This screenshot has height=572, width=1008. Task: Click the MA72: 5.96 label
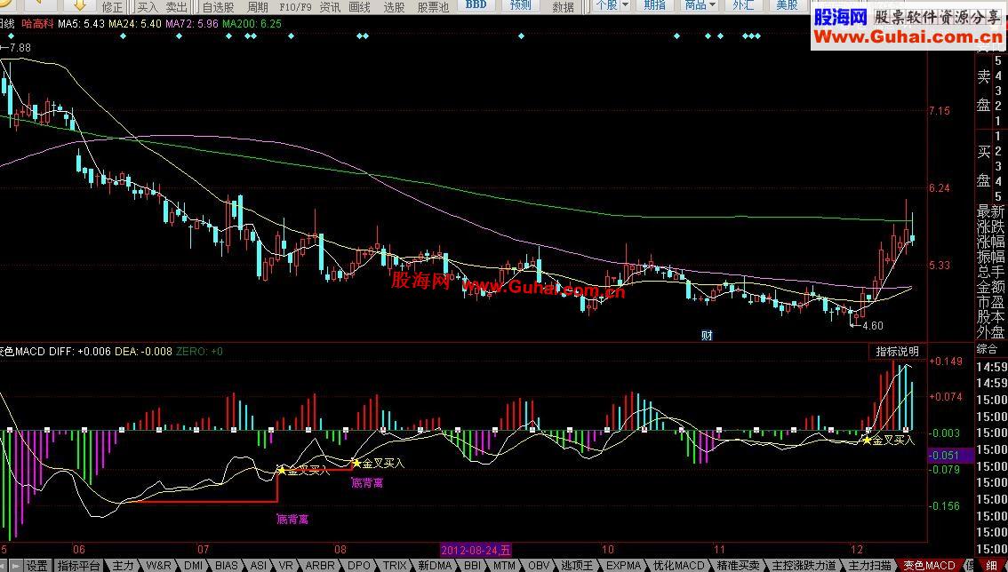tap(192, 24)
